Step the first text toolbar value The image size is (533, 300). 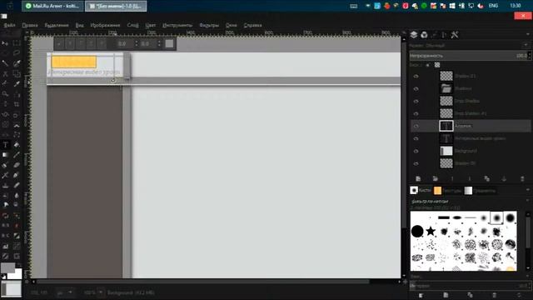click(137, 43)
